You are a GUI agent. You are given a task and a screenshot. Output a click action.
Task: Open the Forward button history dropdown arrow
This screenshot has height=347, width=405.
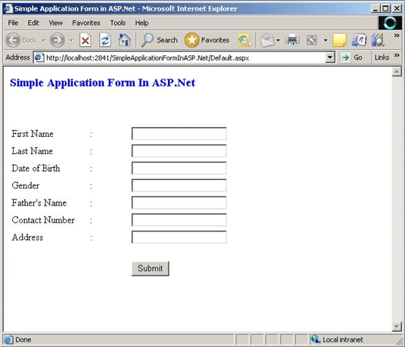click(71, 40)
